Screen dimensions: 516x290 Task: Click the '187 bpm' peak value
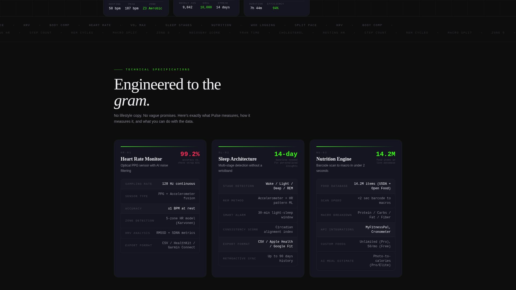pos(132,9)
